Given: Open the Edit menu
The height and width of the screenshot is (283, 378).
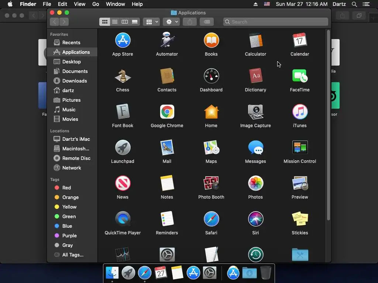Looking at the screenshot, I should pos(62,4).
